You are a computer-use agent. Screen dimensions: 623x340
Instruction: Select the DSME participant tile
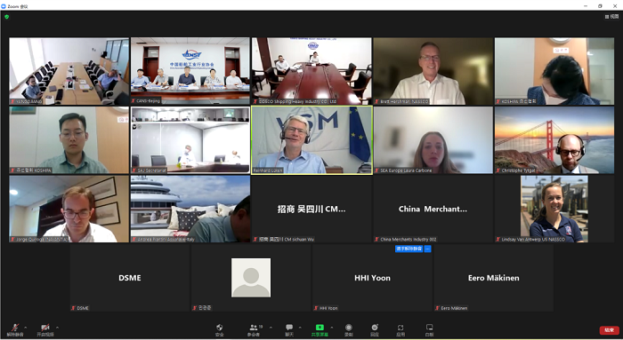pyautogui.click(x=130, y=277)
